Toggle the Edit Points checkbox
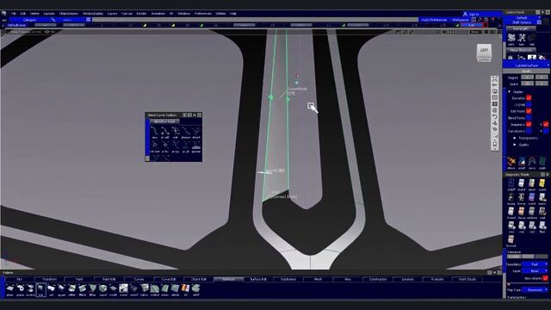 tap(529, 111)
